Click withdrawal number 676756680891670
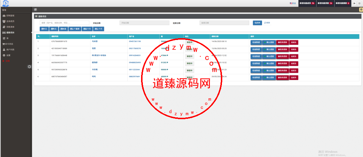This screenshot has width=363, height=157. coord(59,41)
